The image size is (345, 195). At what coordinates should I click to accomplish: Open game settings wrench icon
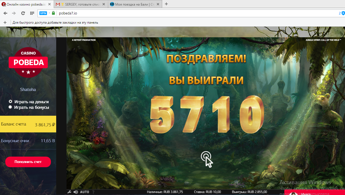click(x=70, y=192)
